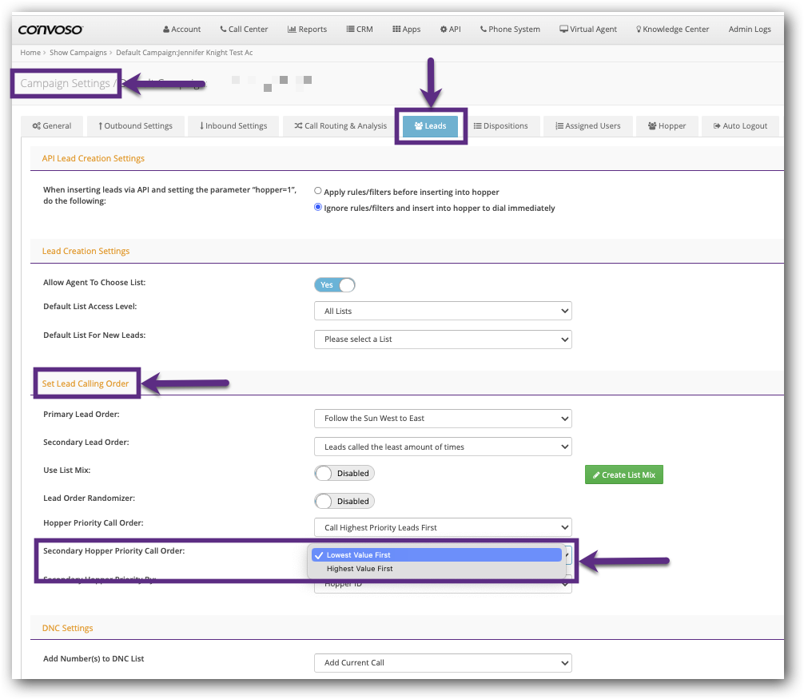Click the numbered list icon on Assigned Users
804x699 pixels.
(559, 126)
